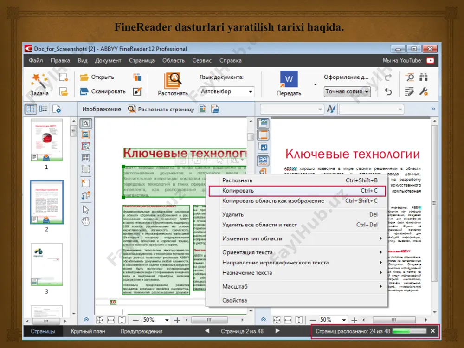Choose Удалить in context menu

click(297, 215)
